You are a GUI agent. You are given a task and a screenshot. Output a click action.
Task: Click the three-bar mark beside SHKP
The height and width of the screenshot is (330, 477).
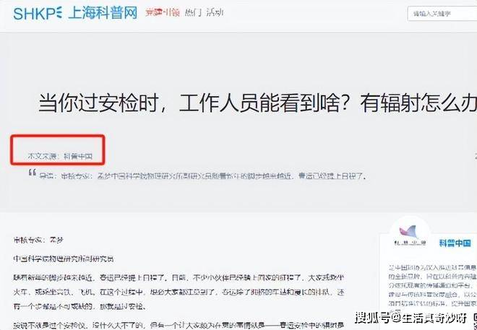59,14
